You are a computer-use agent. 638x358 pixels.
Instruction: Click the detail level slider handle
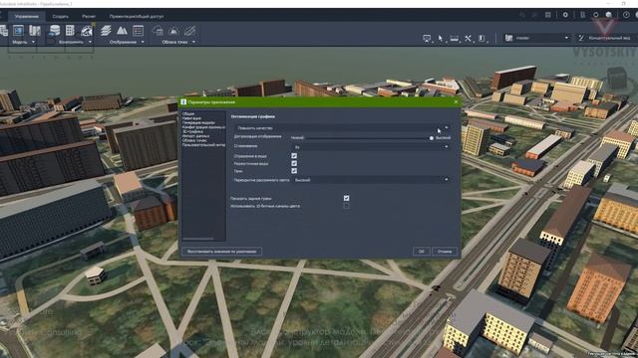click(432, 138)
